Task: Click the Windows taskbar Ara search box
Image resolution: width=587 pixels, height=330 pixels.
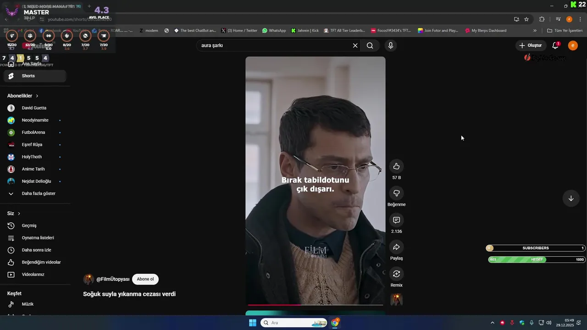Action: coord(294,323)
